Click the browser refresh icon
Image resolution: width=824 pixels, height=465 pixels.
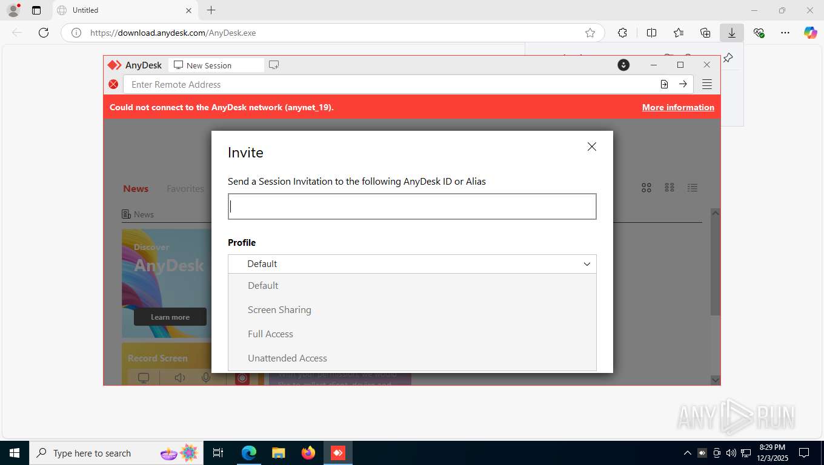pos(44,33)
